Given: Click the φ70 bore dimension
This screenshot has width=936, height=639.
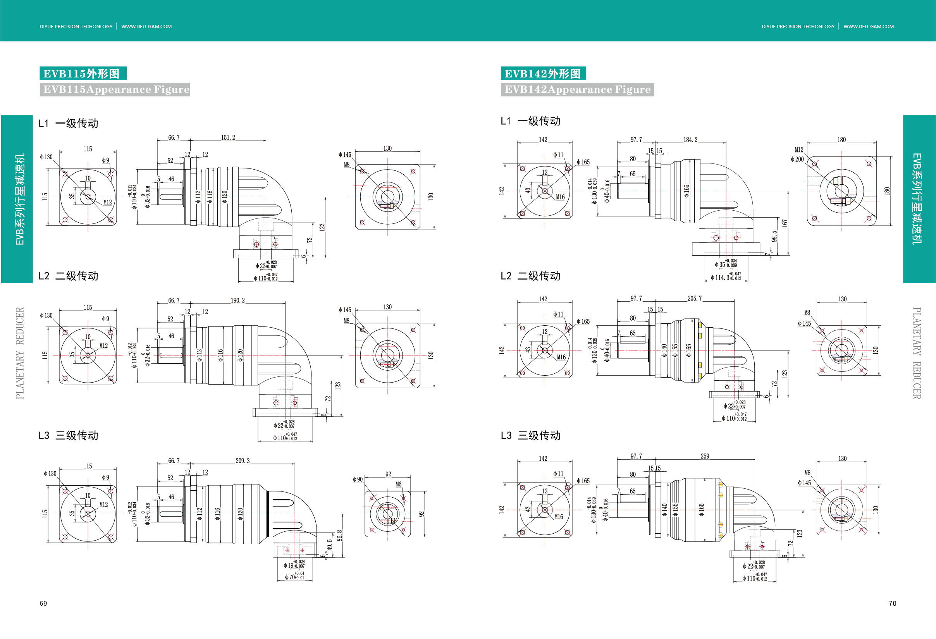Looking at the screenshot, I should [294, 576].
